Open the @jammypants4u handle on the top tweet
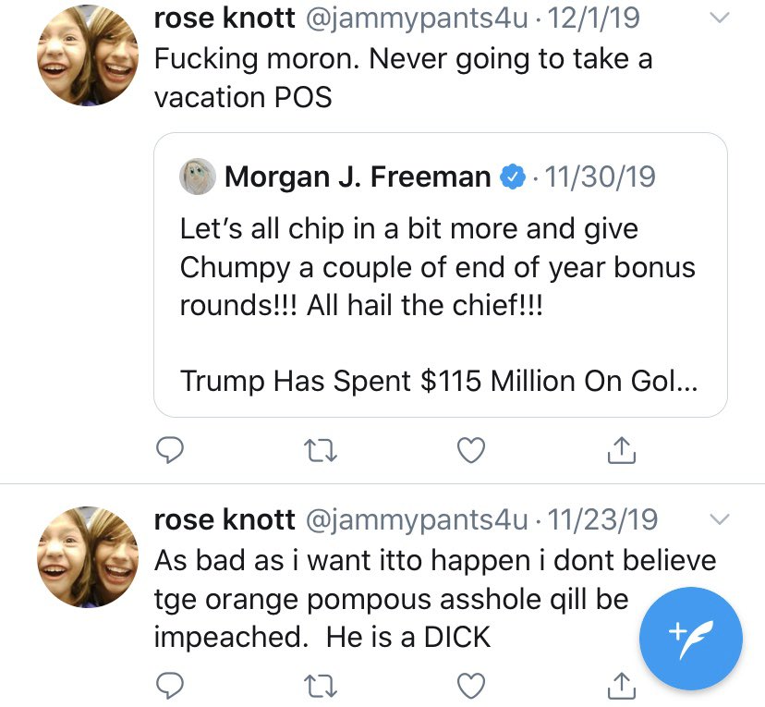The image size is (765, 707). [x=417, y=18]
